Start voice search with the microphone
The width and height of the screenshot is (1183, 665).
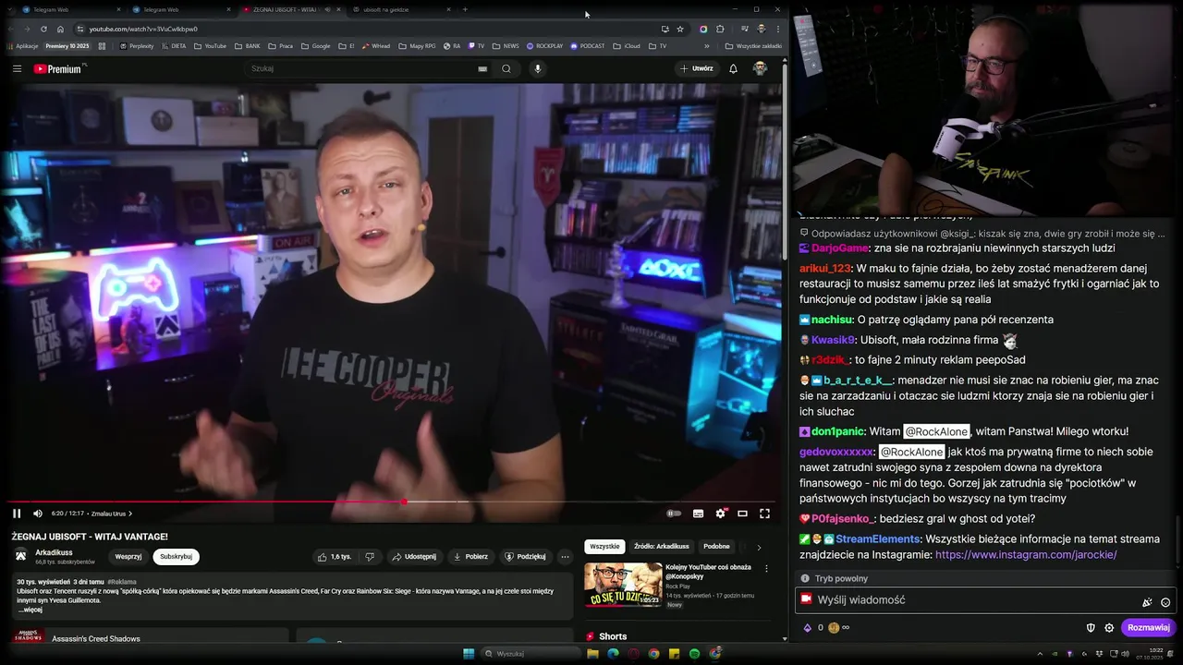coord(537,68)
